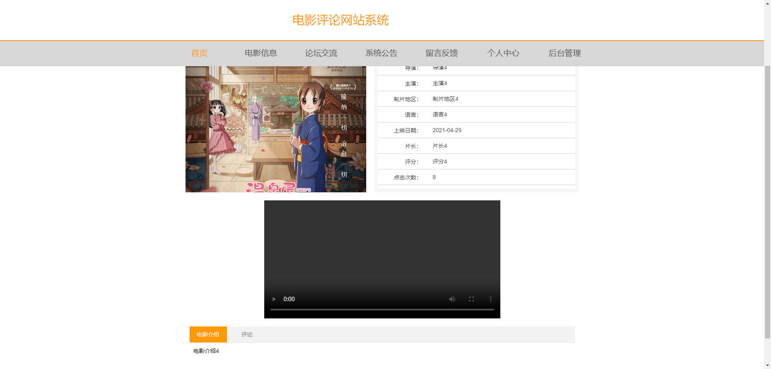Open 系统公告 page

point(381,53)
